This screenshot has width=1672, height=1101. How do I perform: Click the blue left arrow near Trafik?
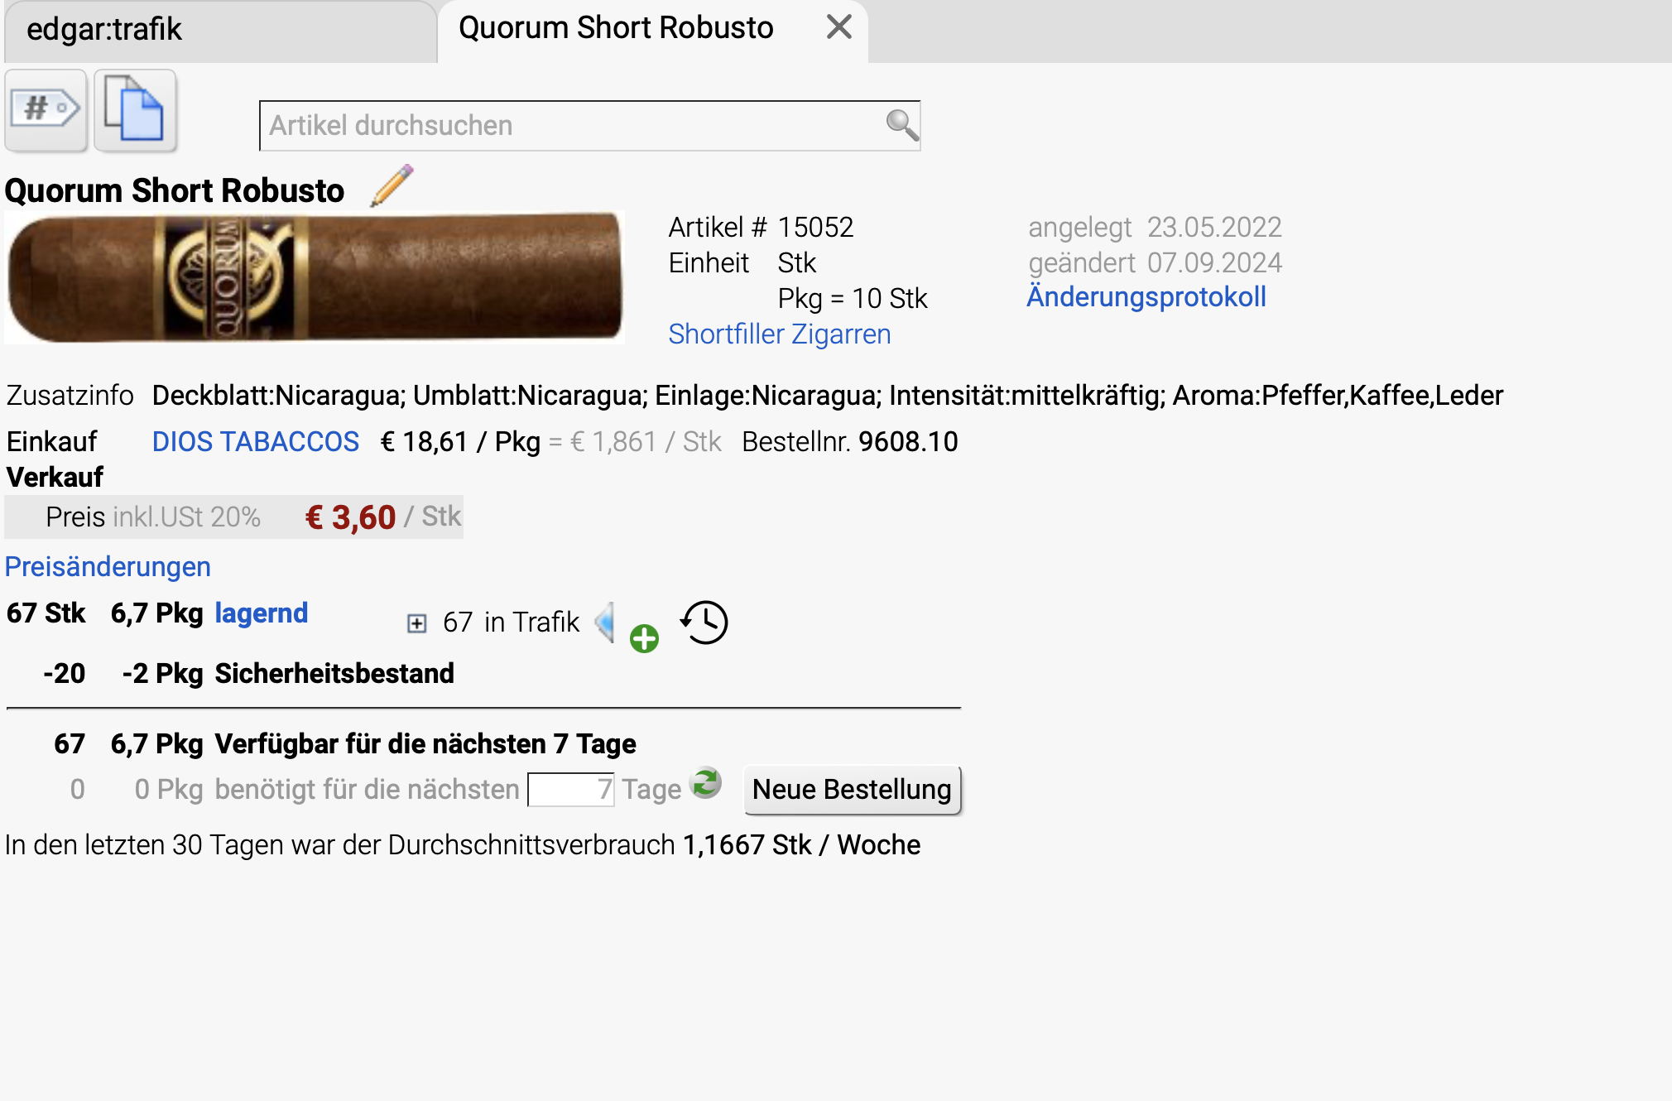point(605,622)
